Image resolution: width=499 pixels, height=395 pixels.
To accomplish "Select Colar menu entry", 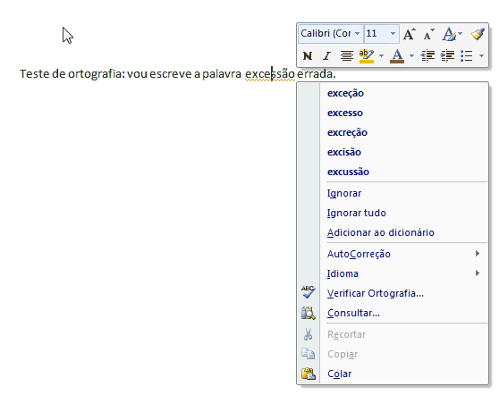I will pos(339,374).
